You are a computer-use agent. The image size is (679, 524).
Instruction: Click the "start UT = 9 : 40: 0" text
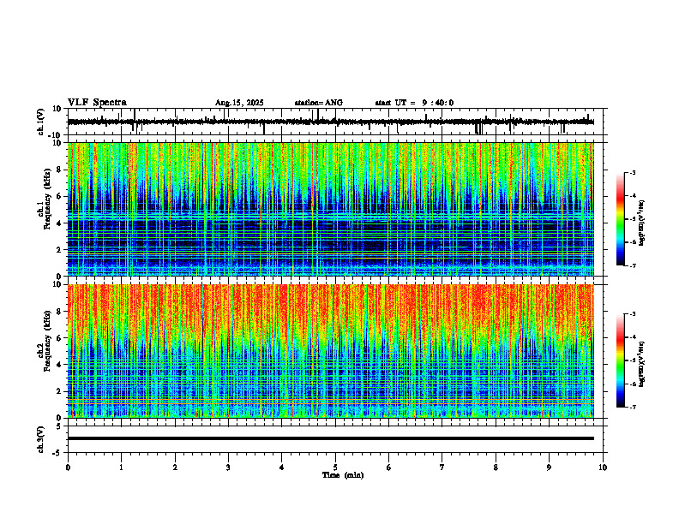[x=414, y=103]
